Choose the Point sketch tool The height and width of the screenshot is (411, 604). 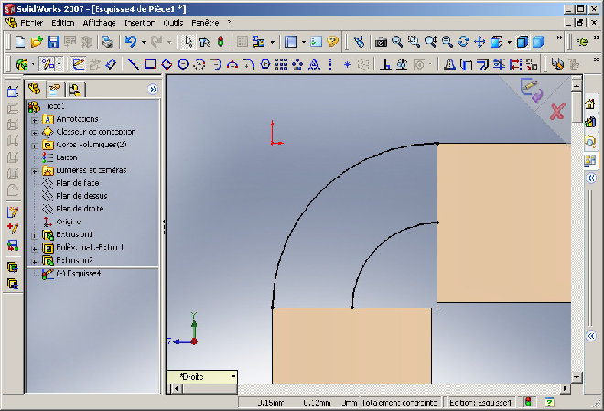tap(347, 64)
